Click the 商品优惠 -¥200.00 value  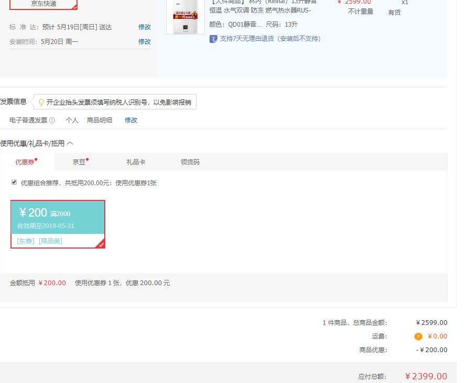point(432,350)
